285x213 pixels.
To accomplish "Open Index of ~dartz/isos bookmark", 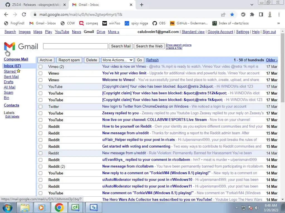I will click(x=230, y=23).
